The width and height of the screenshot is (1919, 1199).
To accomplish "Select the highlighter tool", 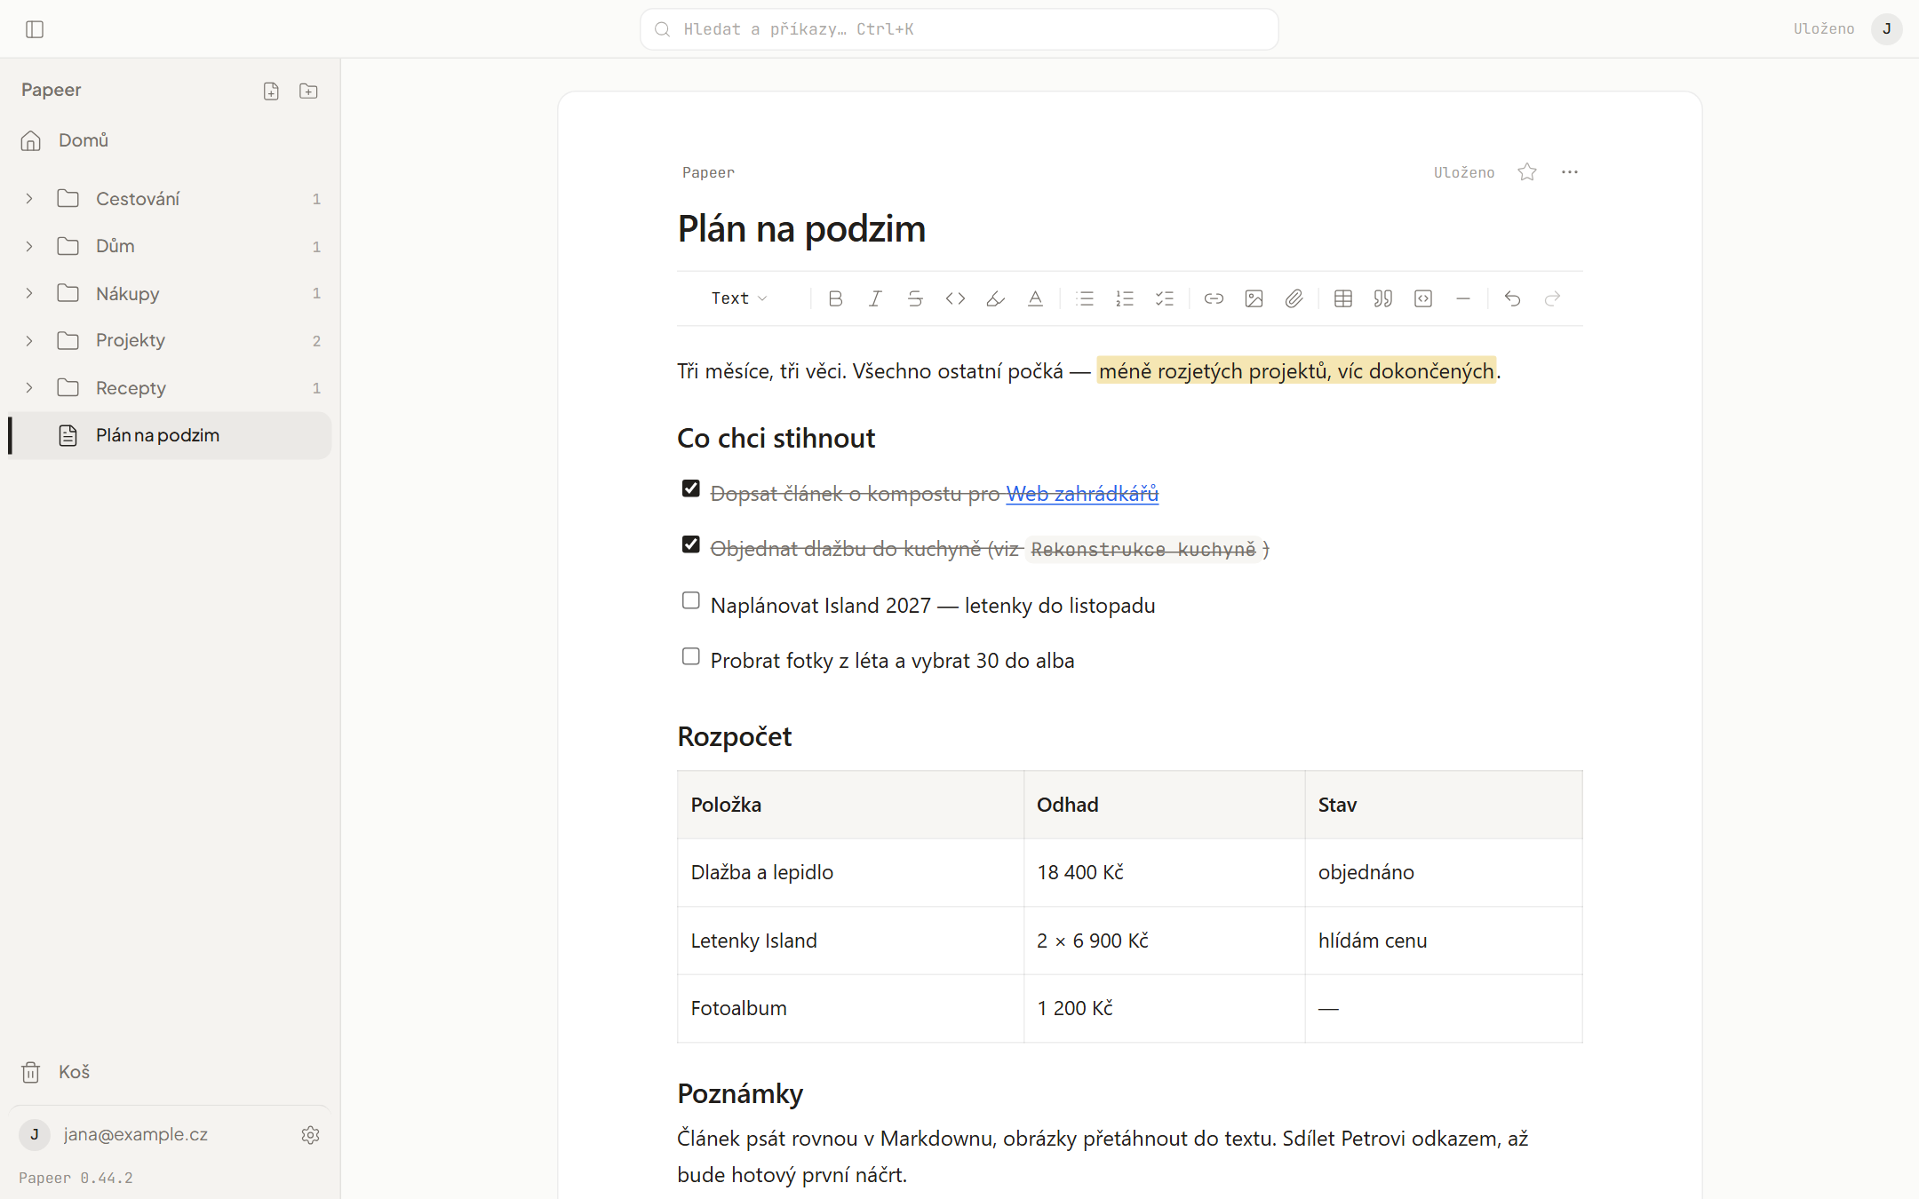I will [995, 298].
